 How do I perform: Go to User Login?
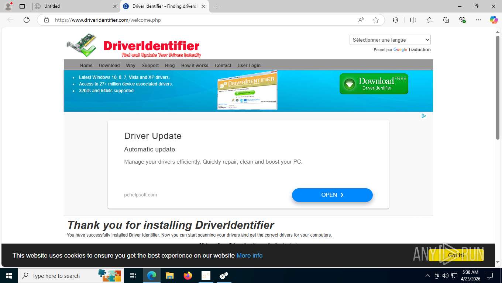click(x=249, y=65)
